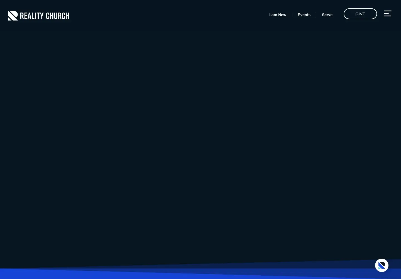Go to the I am New page
The image size is (401, 279).
point(278,15)
